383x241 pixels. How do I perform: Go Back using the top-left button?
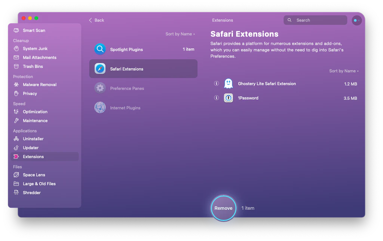click(x=96, y=20)
